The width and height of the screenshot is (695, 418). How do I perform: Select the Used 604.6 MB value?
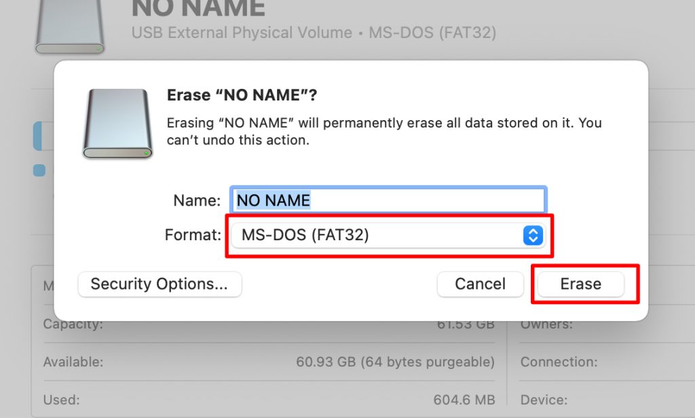pyautogui.click(x=464, y=400)
